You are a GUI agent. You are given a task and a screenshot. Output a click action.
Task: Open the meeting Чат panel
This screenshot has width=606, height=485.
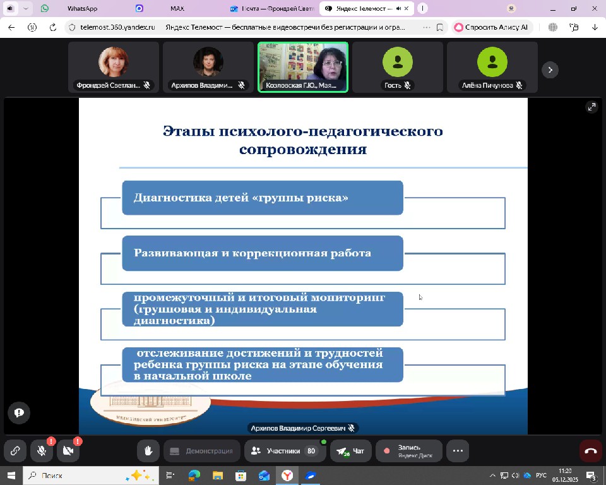tap(350, 451)
